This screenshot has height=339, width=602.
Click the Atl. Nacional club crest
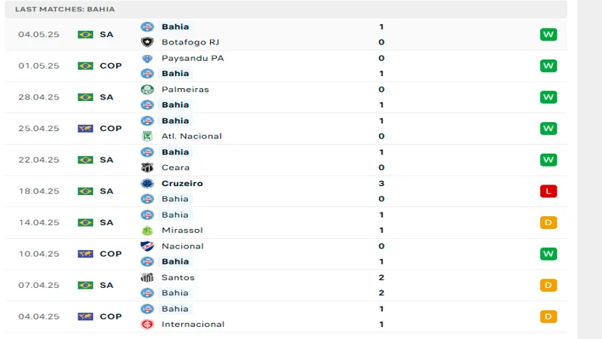tap(147, 136)
